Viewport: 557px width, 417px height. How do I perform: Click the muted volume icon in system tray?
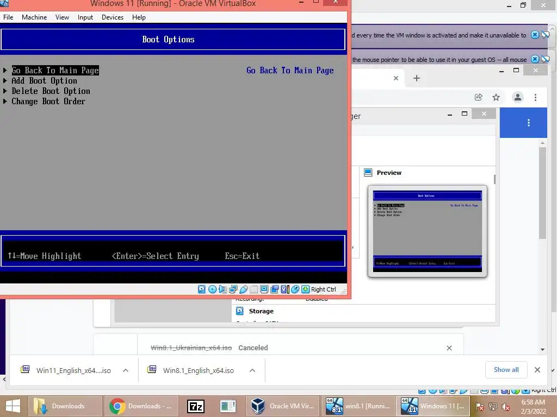pyautogui.click(x=505, y=407)
